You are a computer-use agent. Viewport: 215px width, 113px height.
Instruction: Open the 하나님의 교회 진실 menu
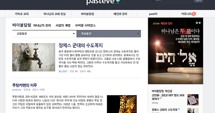[x=55, y=14]
